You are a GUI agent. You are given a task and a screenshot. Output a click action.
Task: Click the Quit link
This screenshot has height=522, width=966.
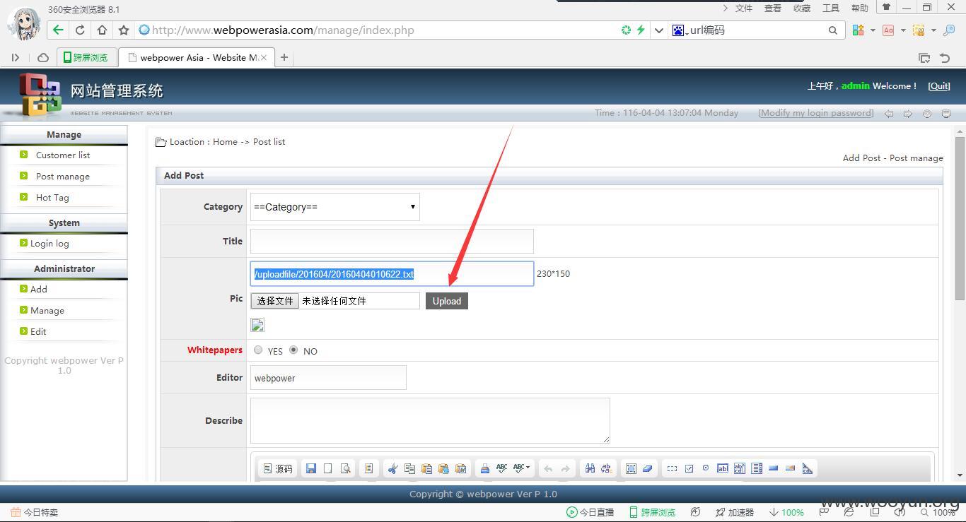pyautogui.click(x=939, y=85)
